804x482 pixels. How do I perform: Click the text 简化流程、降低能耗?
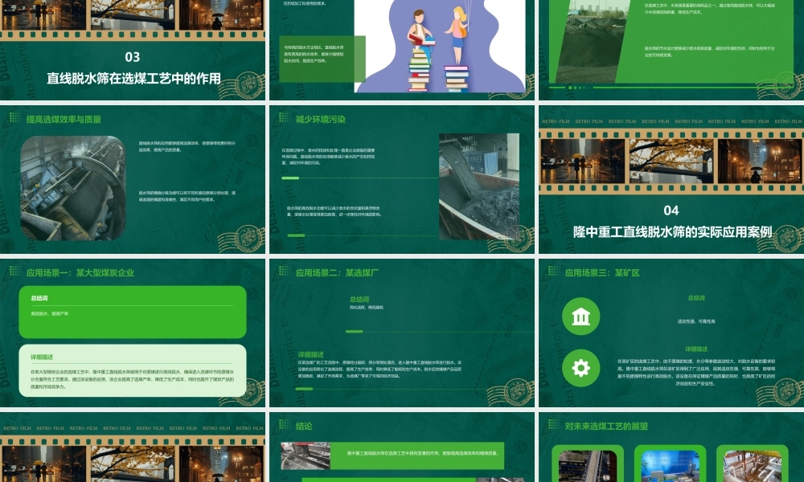point(366,308)
